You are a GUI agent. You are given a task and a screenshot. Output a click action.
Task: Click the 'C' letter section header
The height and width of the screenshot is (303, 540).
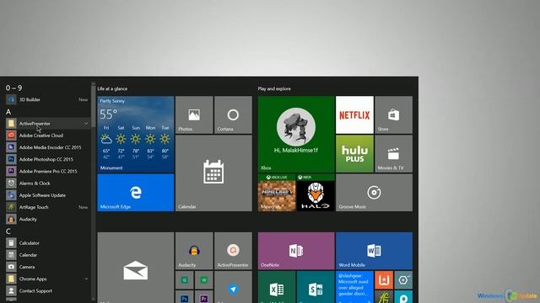[x=8, y=231]
